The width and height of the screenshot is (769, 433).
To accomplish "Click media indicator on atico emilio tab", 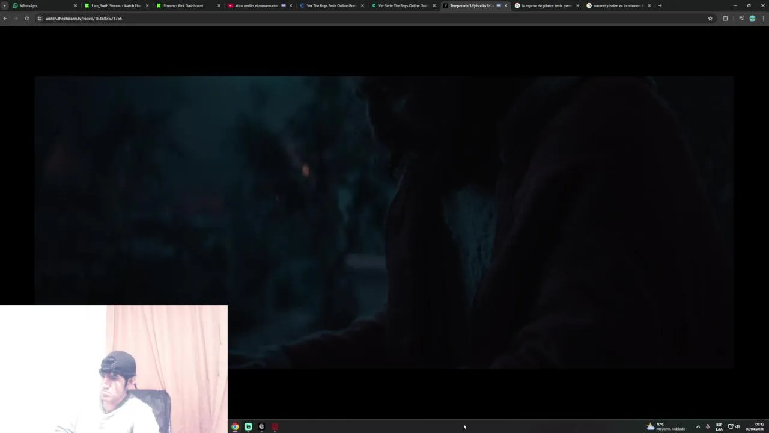I will click(x=284, y=5).
